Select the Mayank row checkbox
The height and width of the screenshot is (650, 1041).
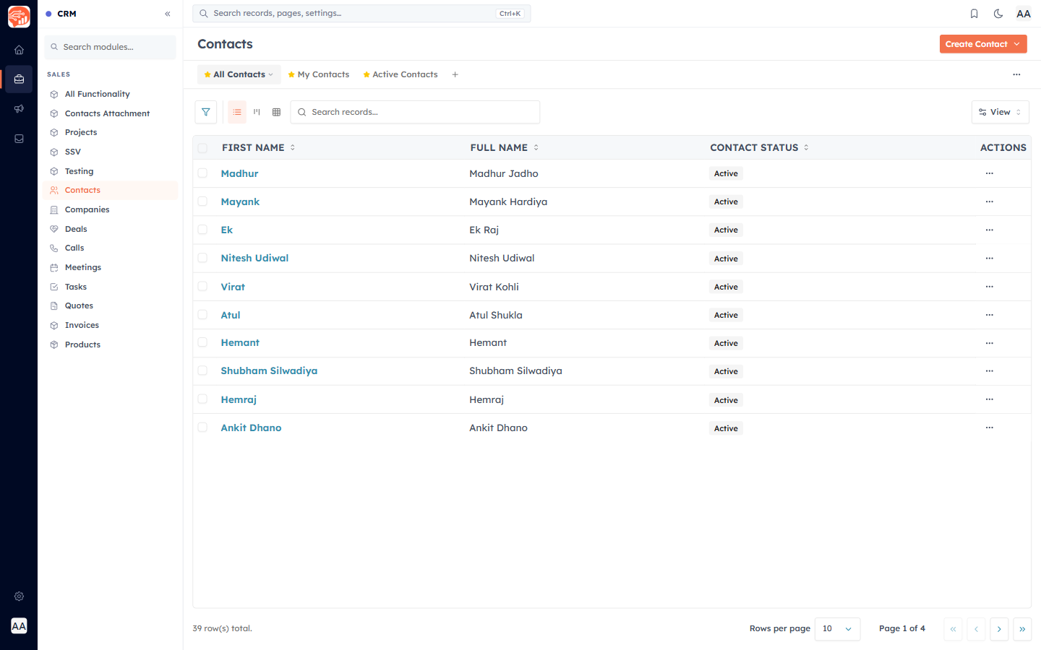[202, 201]
